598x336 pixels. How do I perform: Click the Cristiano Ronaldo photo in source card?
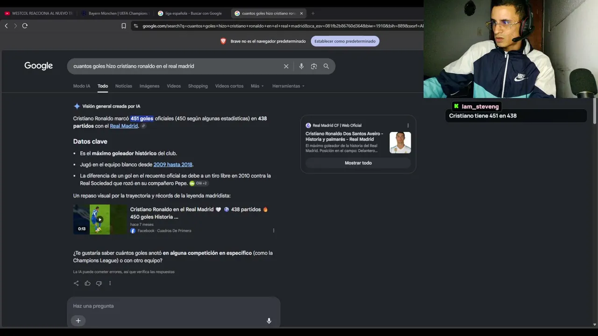[400, 142]
